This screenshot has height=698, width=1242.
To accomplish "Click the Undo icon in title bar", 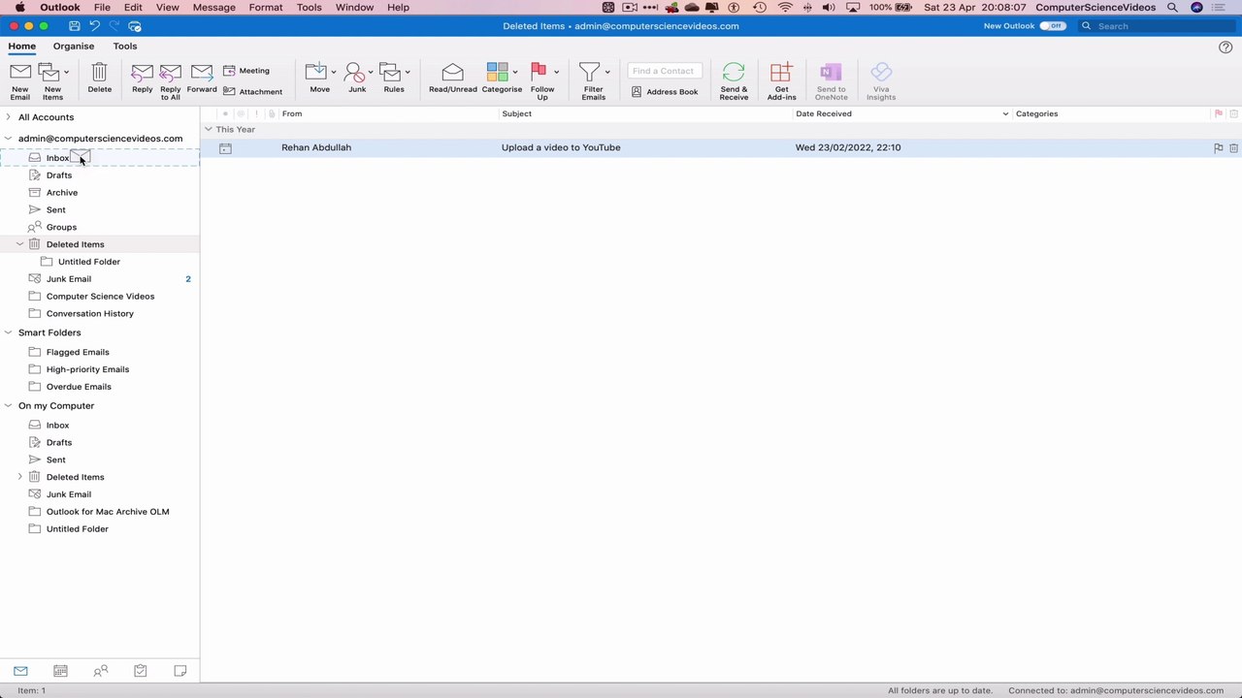I will [94, 26].
